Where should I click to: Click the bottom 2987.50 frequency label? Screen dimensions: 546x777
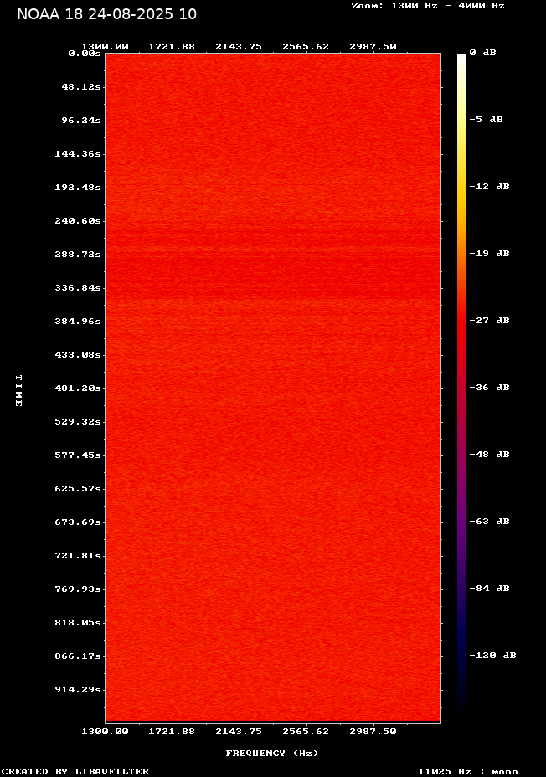(373, 731)
